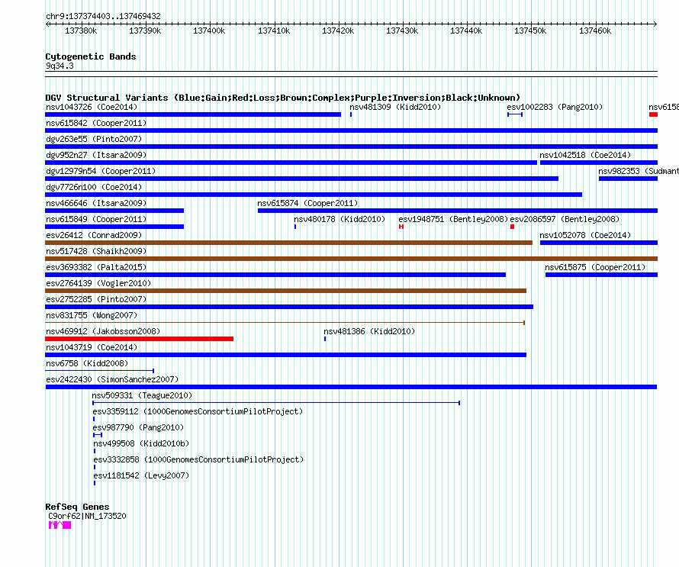Viewport: 679px width, 567px height.
Task: Click the esv3332858 1000Genomes variant label
Action: tap(199, 459)
